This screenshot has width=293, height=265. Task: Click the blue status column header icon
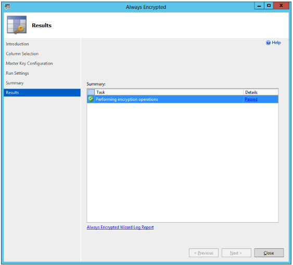click(x=91, y=92)
